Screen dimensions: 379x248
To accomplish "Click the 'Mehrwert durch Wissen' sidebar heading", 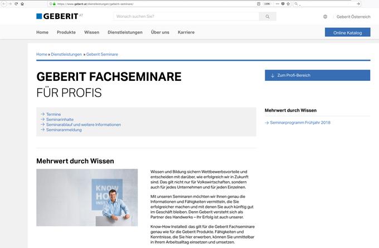I will click(x=290, y=110).
